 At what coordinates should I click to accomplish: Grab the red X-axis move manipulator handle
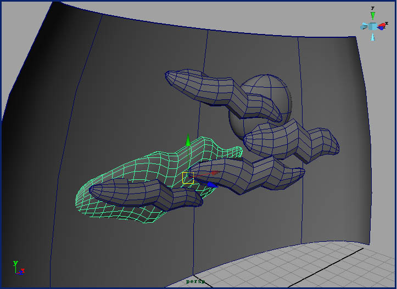coord(215,173)
